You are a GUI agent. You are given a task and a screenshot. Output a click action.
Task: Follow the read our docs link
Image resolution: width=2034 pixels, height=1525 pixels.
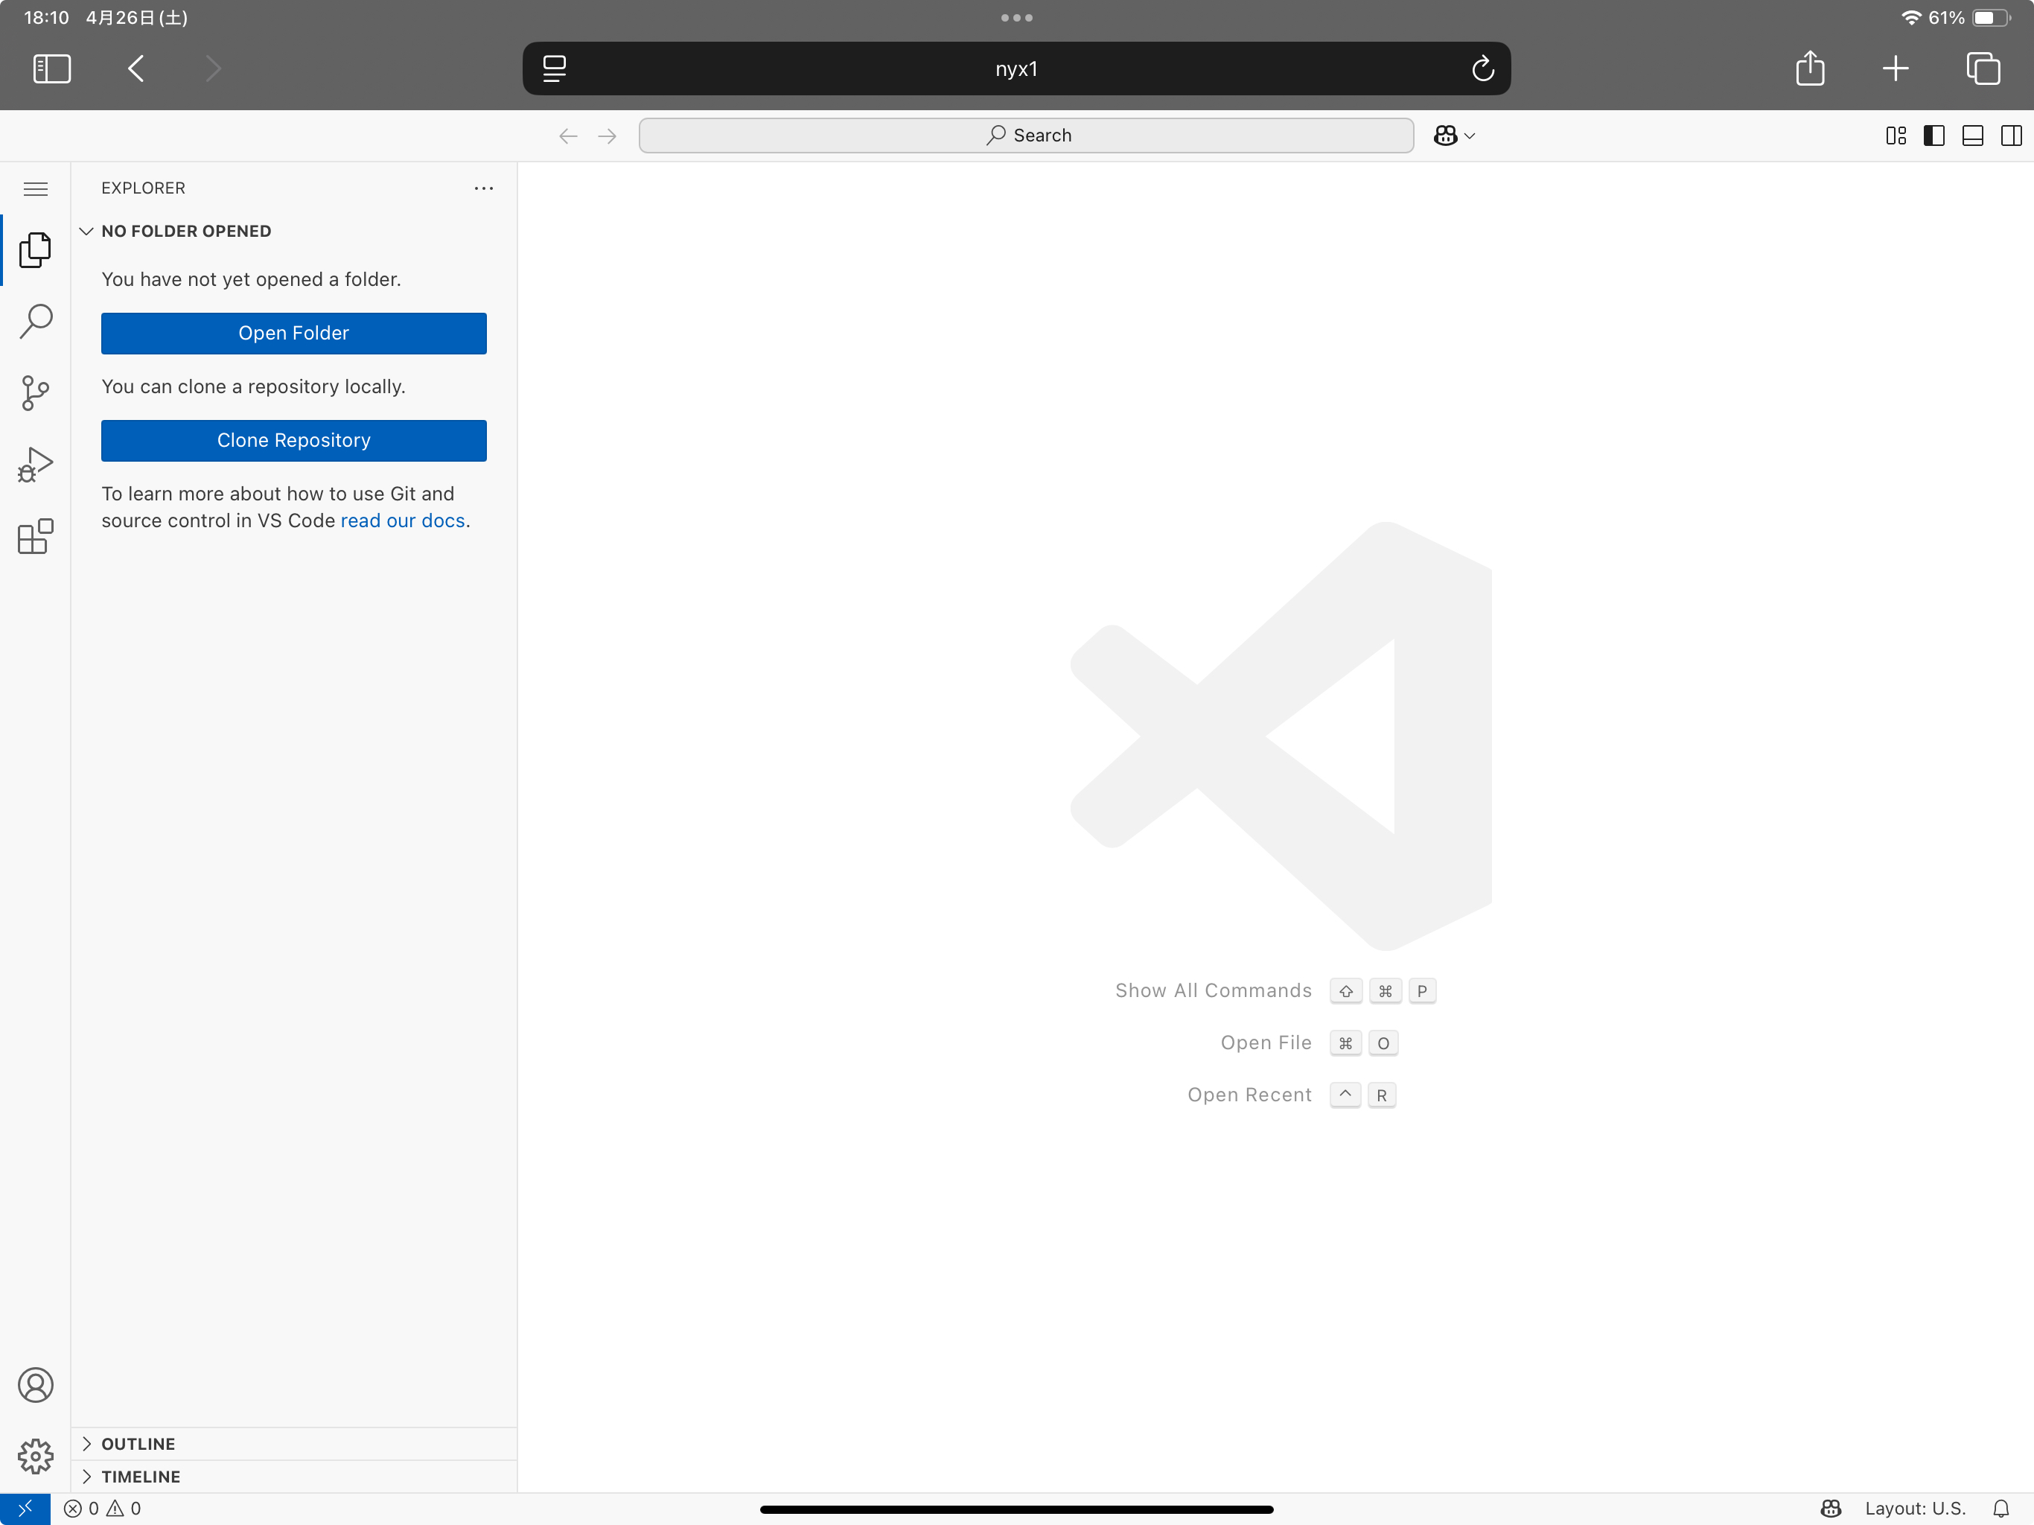point(403,520)
